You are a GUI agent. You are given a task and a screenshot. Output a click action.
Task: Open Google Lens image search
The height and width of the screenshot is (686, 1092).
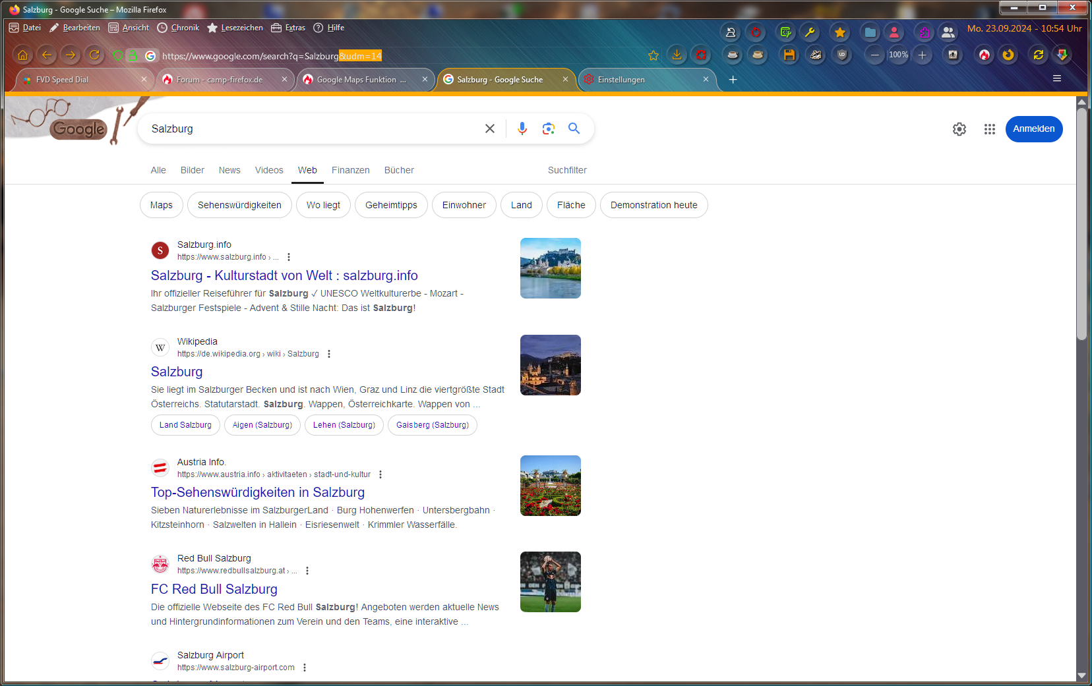pyautogui.click(x=548, y=129)
